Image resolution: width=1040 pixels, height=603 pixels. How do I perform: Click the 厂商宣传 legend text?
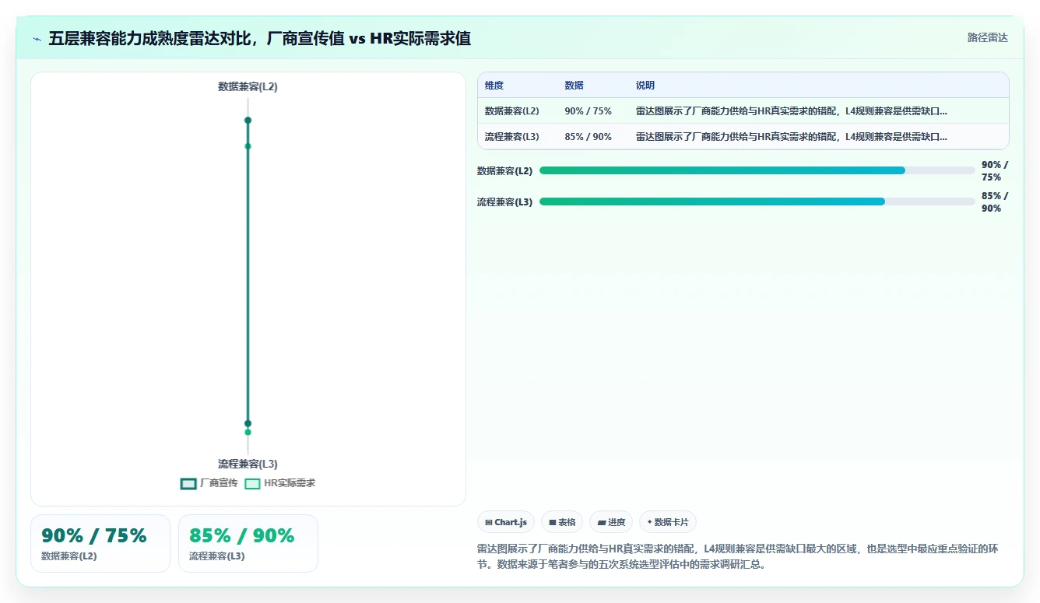[219, 483]
